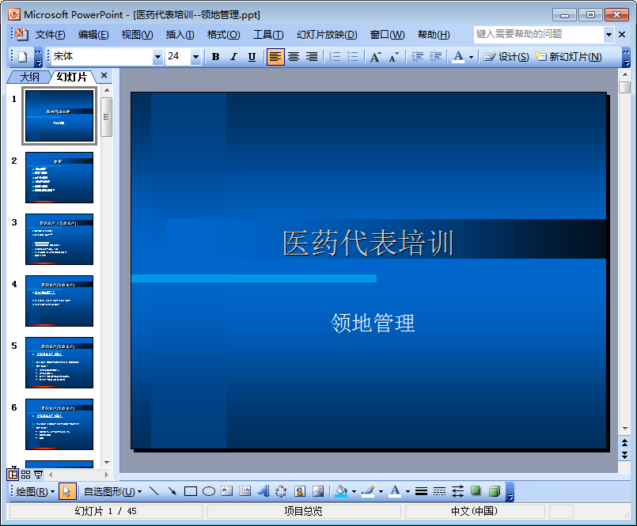
Task: Select the Insert WordArt icon
Action: pos(264,491)
